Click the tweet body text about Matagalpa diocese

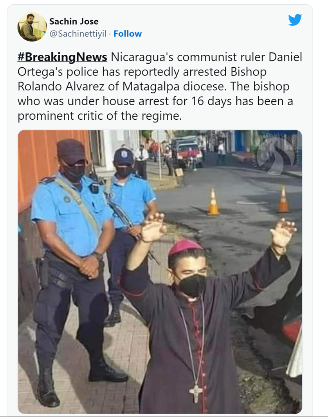160,86
